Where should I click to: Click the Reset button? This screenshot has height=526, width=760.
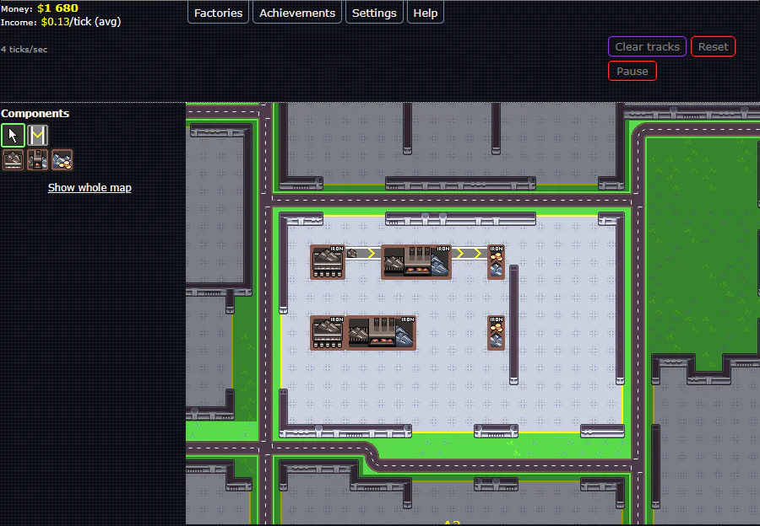click(713, 46)
